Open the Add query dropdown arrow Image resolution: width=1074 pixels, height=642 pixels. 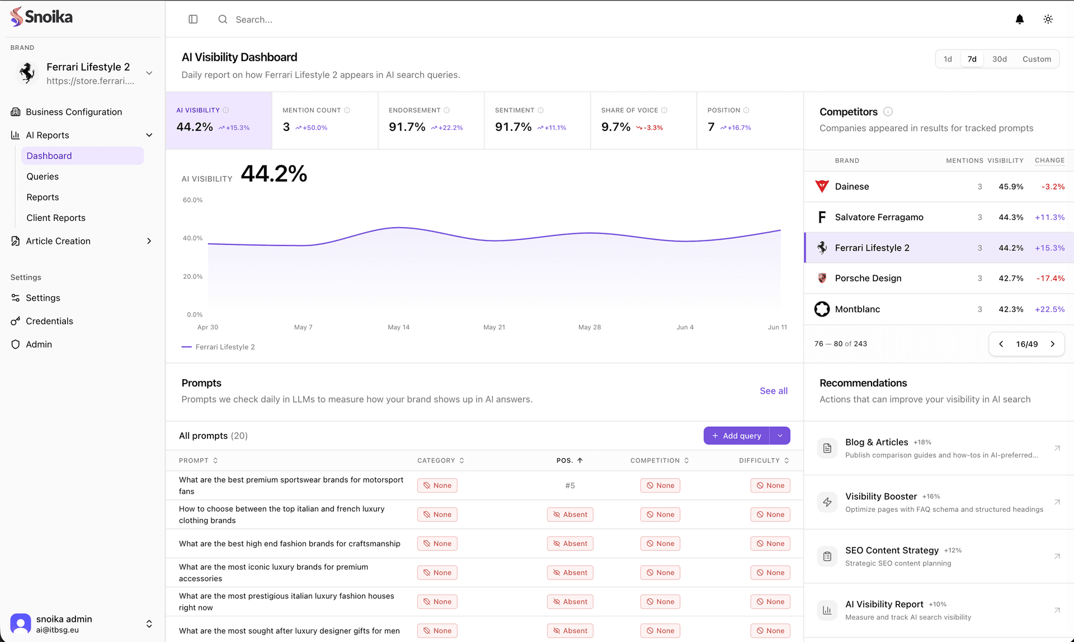pos(780,436)
